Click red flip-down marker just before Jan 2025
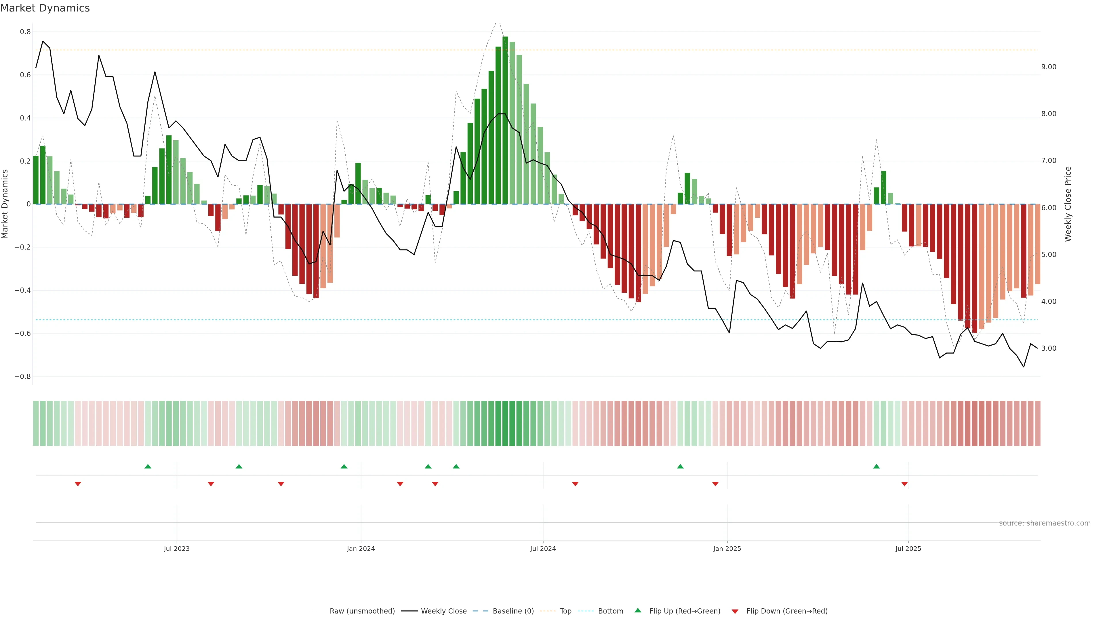The height and width of the screenshot is (621, 1105). click(x=715, y=484)
